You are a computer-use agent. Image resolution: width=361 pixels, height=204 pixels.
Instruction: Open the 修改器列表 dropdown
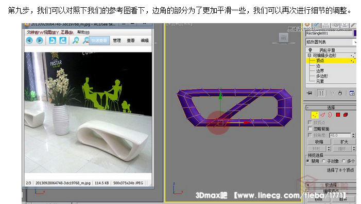pos(331,42)
